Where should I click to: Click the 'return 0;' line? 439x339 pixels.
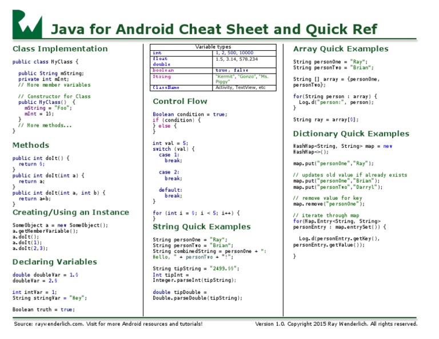tap(31, 164)
